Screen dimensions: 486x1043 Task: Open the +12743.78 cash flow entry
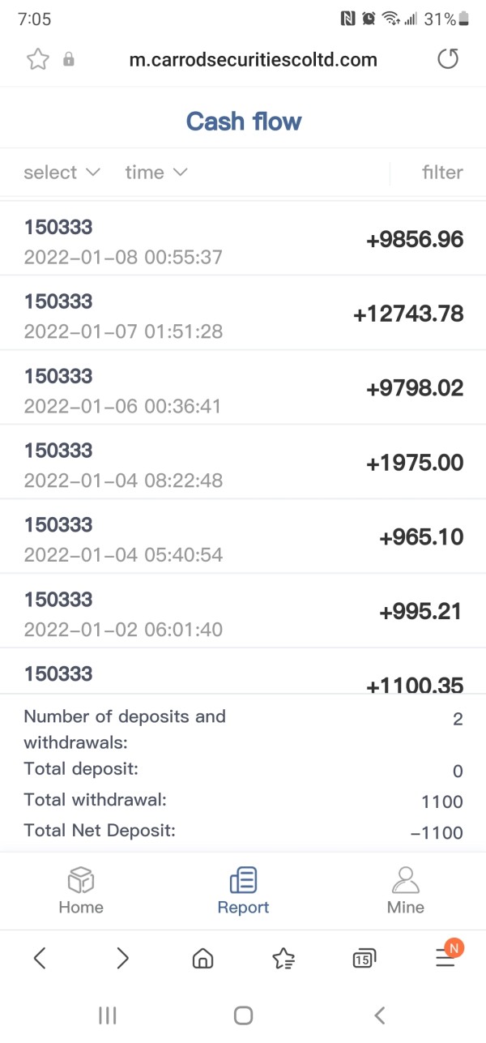click(x=243, y=314)
